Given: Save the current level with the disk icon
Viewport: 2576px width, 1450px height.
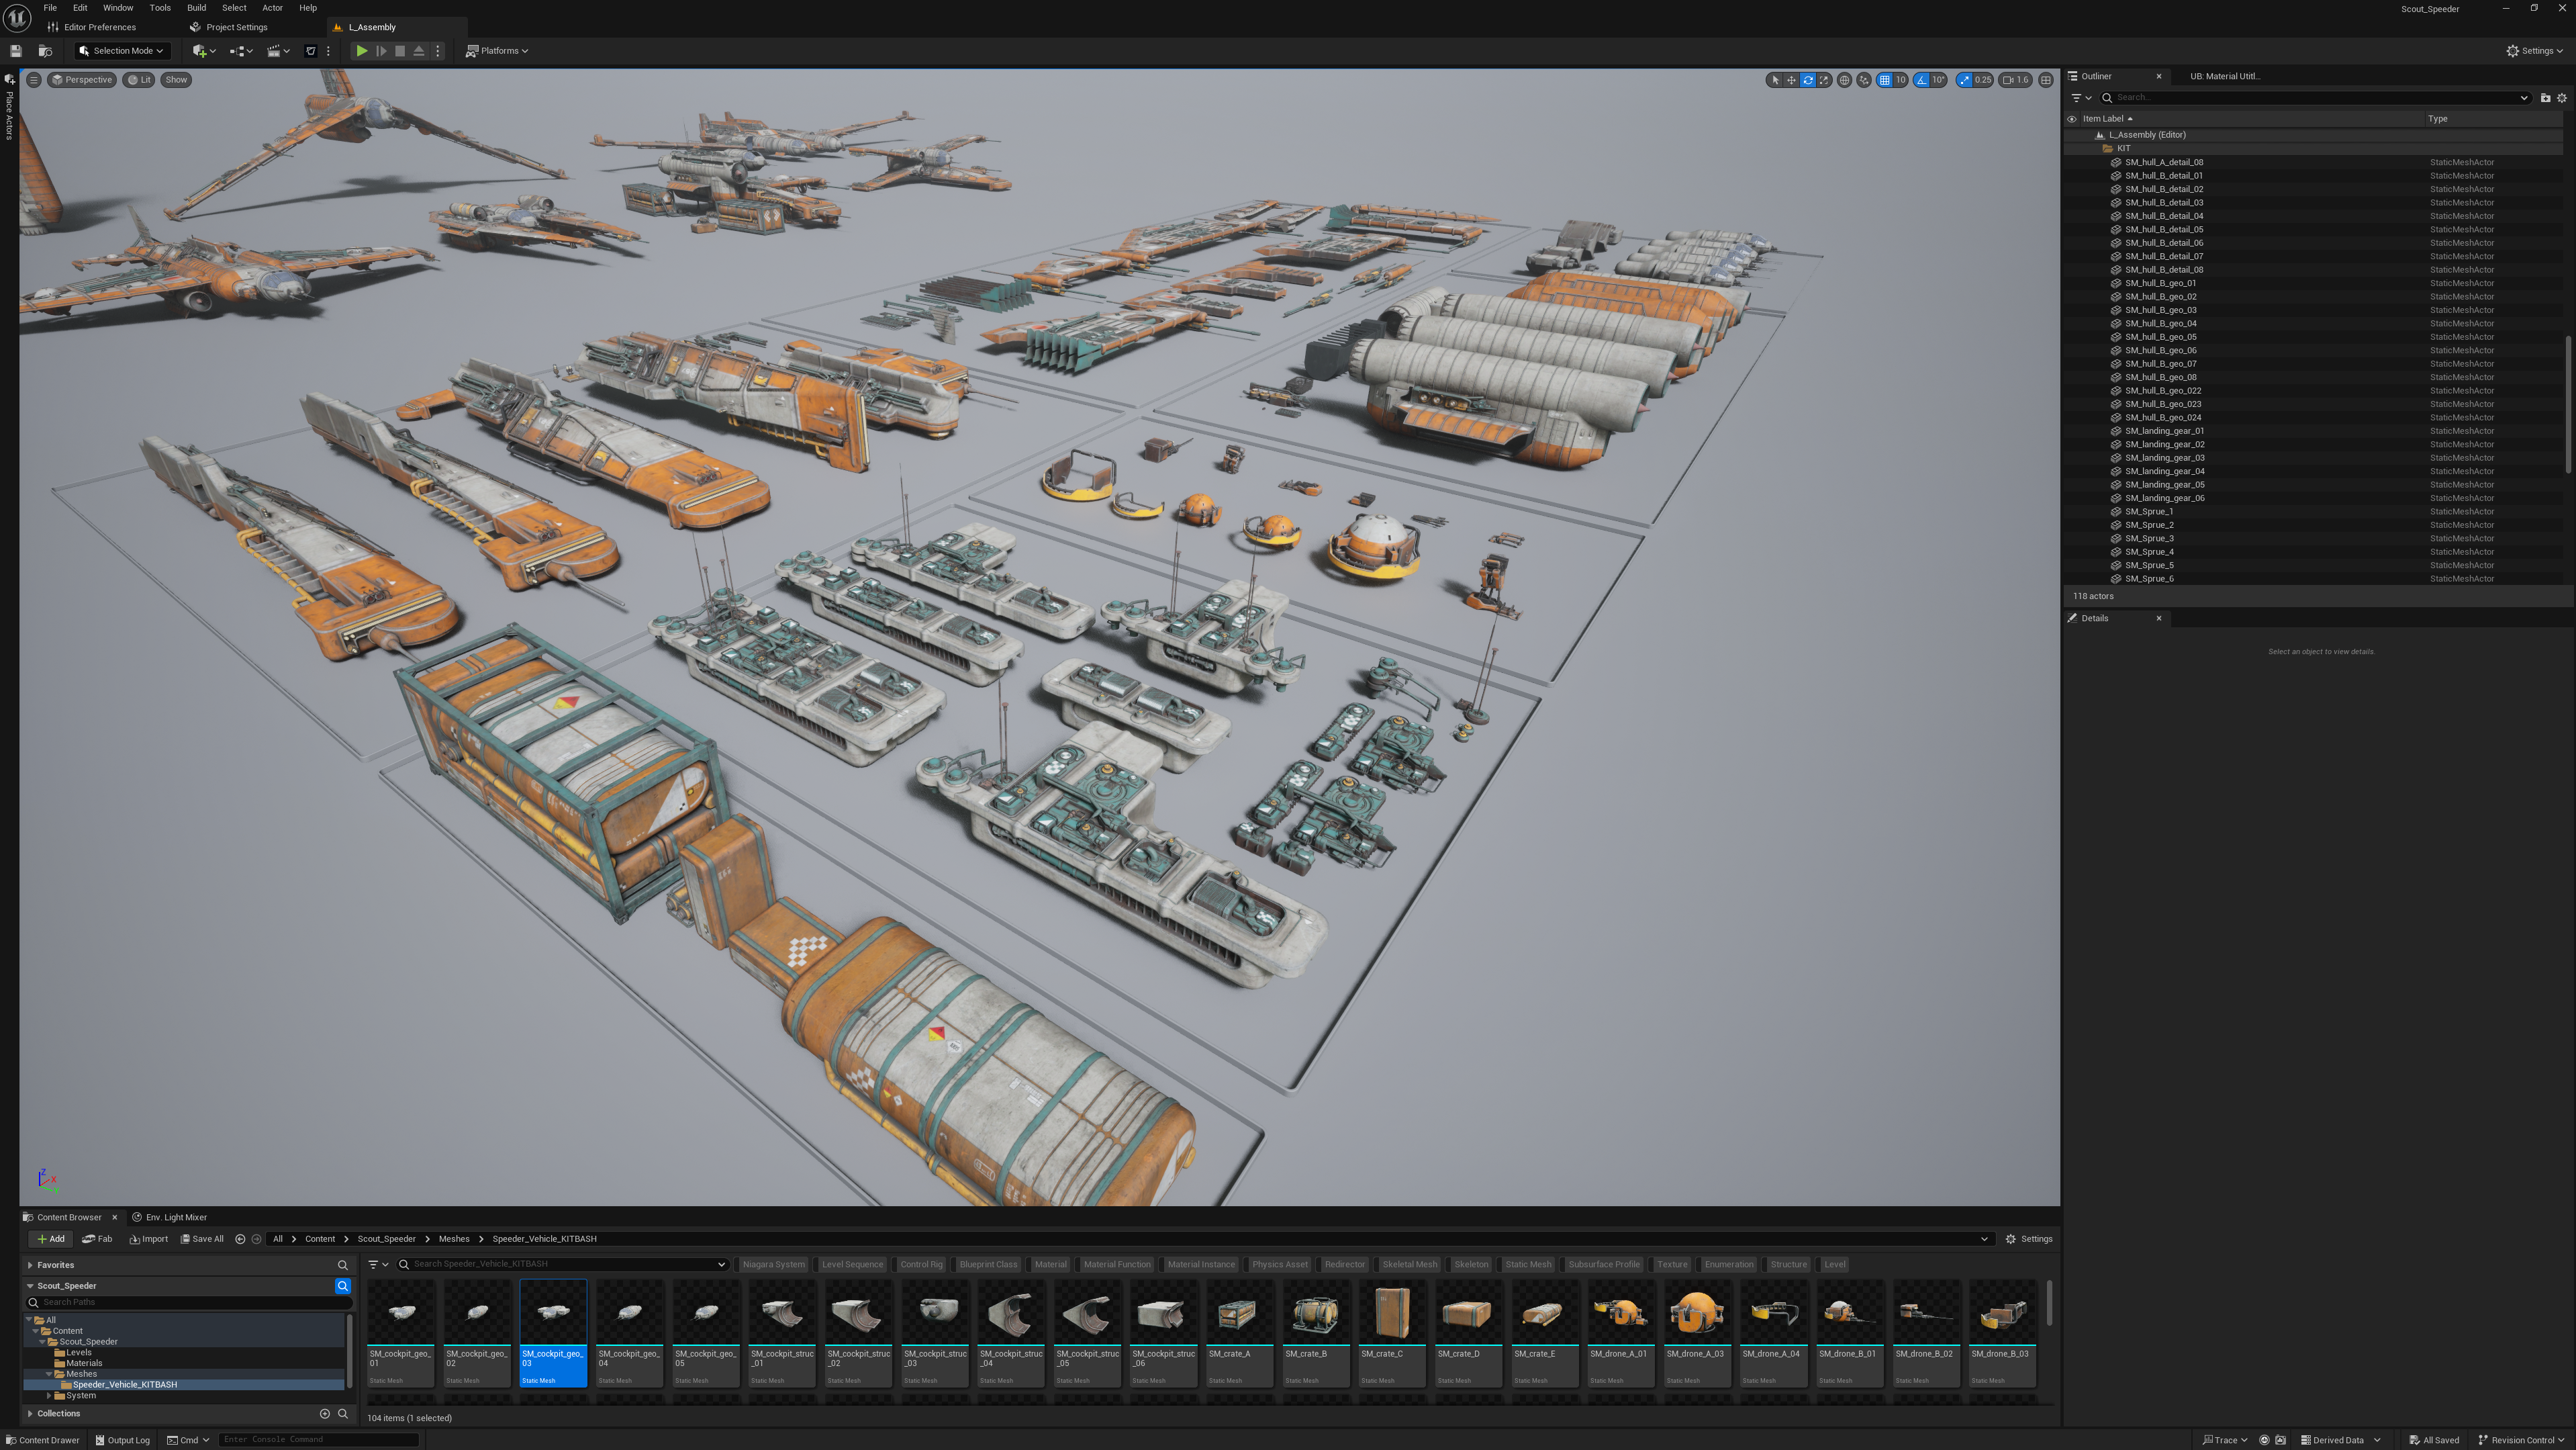Looking at the screenshot, I should coord(16,51).
